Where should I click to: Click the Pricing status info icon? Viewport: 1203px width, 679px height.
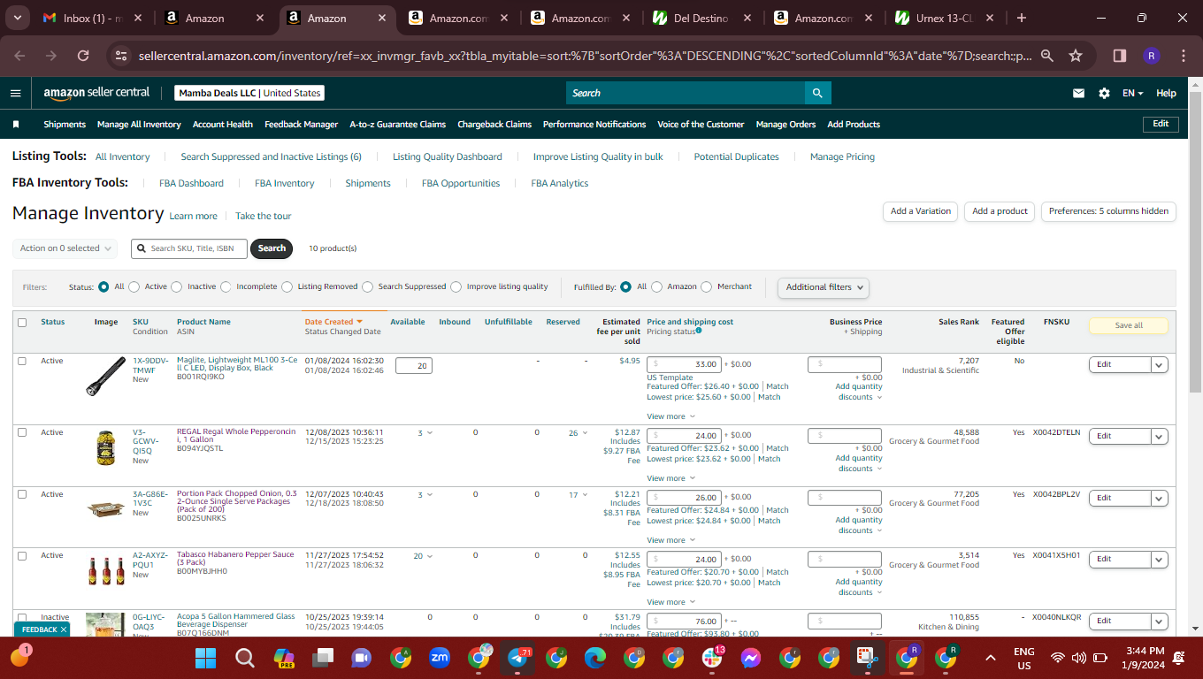[x=699, y=331]
